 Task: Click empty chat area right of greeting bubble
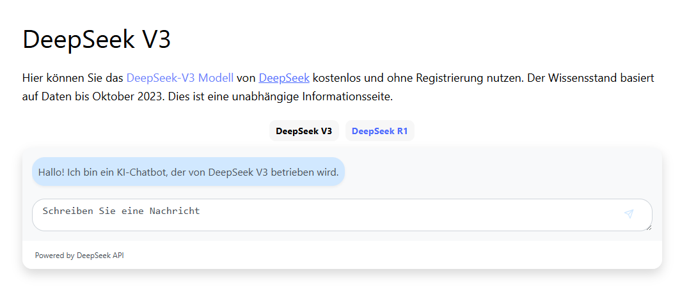click(x=499, y=172)
